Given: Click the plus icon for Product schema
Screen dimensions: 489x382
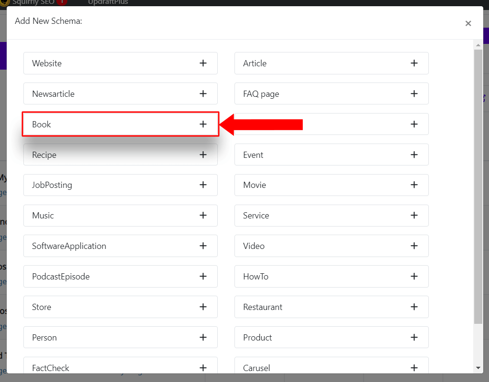Looking at the screenshot, I should click(414, 338).
